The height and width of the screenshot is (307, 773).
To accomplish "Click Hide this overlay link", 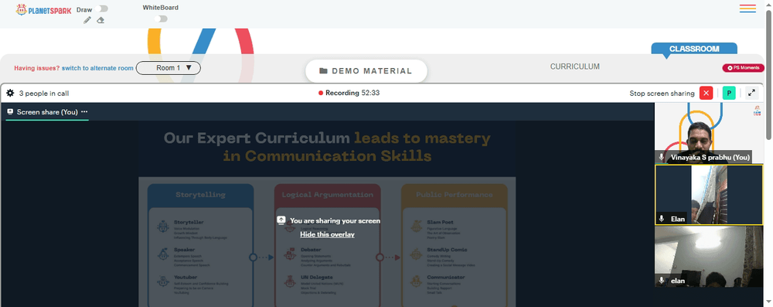I will pos(327,234).
